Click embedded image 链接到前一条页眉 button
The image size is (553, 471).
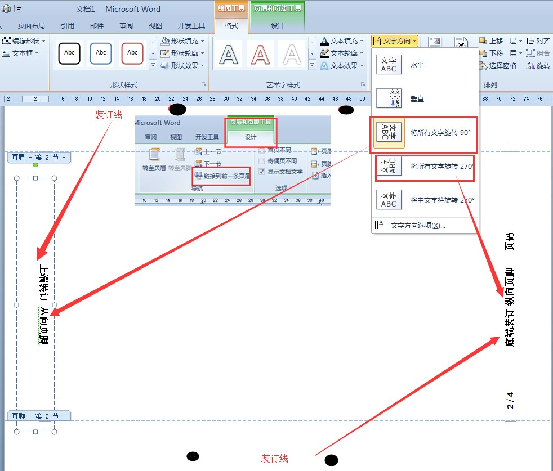(x=222, y=176)
